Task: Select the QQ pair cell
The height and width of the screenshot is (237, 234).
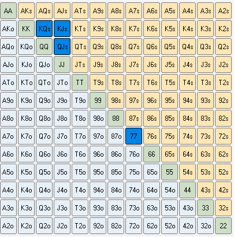Action: 44,47
